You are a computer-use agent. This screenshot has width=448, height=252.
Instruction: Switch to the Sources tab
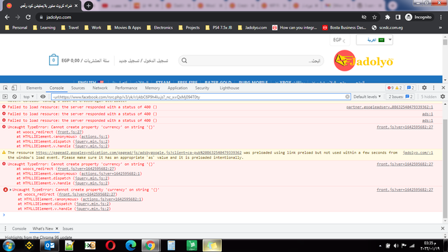[x=78, y=88]
